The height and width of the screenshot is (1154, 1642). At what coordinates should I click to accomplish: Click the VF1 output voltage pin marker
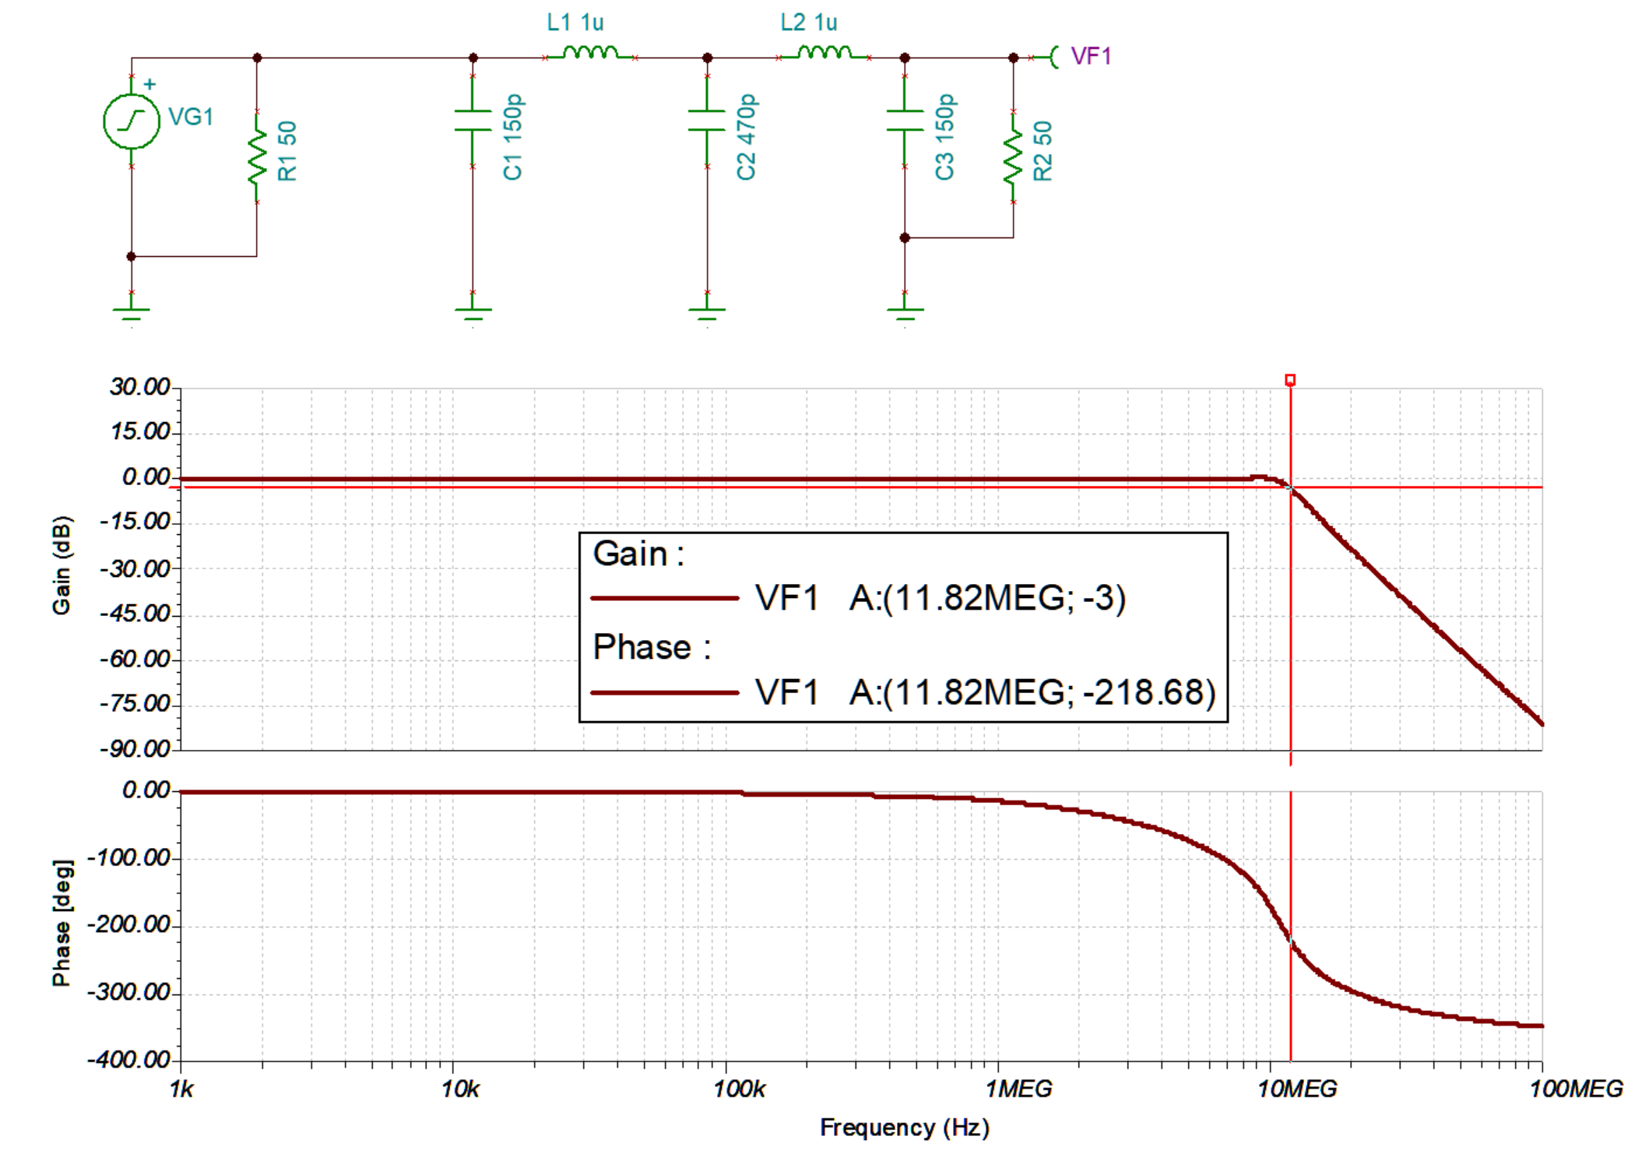1053,57
